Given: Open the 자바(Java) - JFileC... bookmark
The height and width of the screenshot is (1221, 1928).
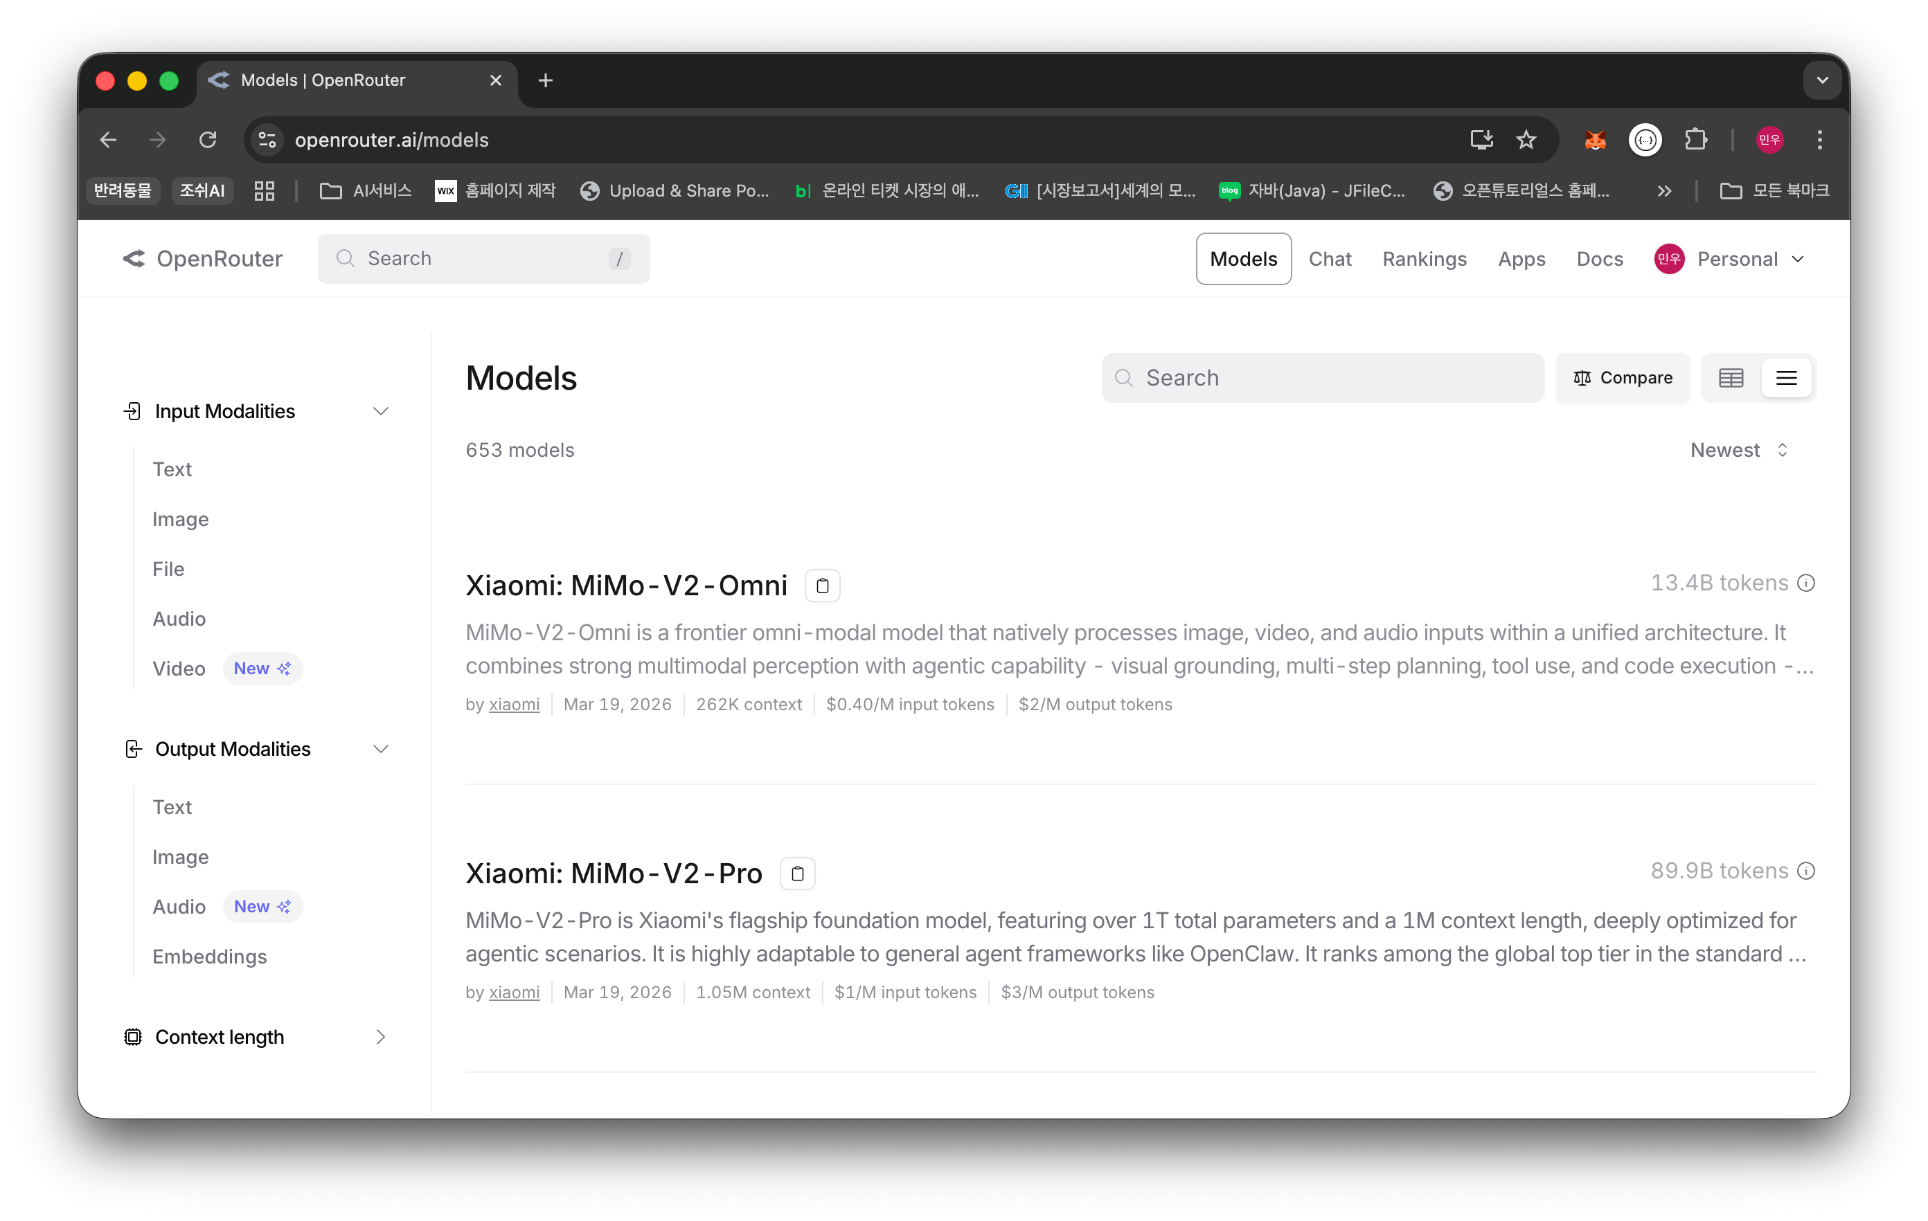Looking at the screenshot, I should click(1312, 190).
